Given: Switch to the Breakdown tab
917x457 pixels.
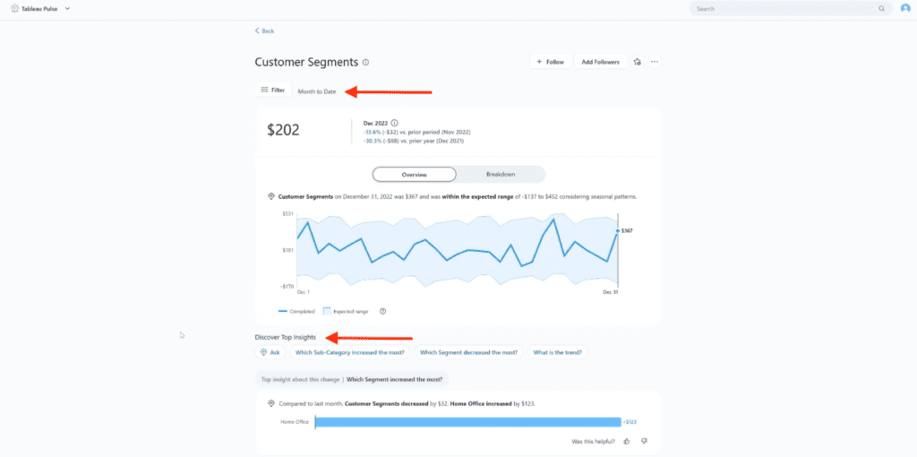Looking at the screenshot, I should 501,175.
